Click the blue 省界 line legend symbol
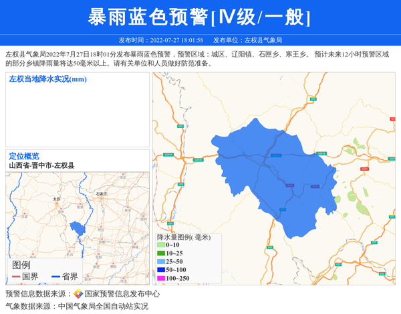 (x=55, y=277)
